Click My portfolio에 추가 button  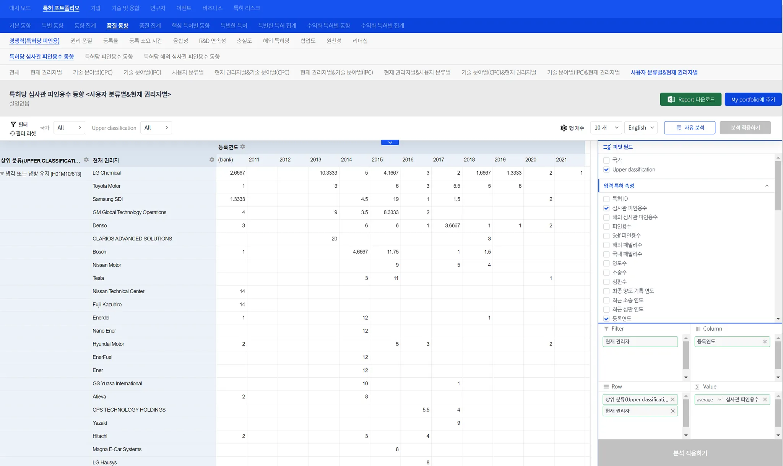(x=753, y=99)
